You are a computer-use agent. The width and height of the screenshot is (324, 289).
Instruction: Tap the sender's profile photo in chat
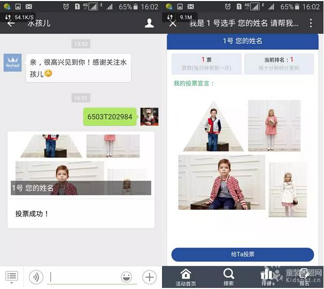coord(150,117)
